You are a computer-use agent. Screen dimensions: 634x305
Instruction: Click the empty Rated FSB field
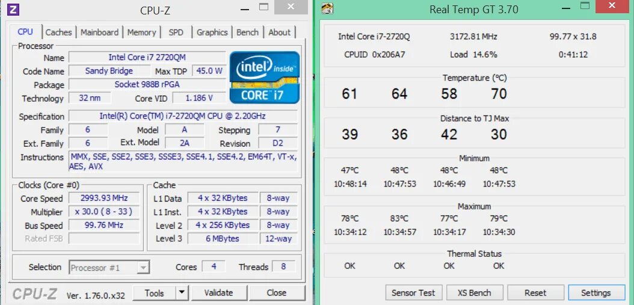coord(104,238)
